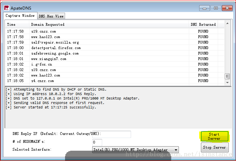Click FOUND in the s4.cnzz.com row
The height and width of the screenshot is (161, 236).
point(203,81)
